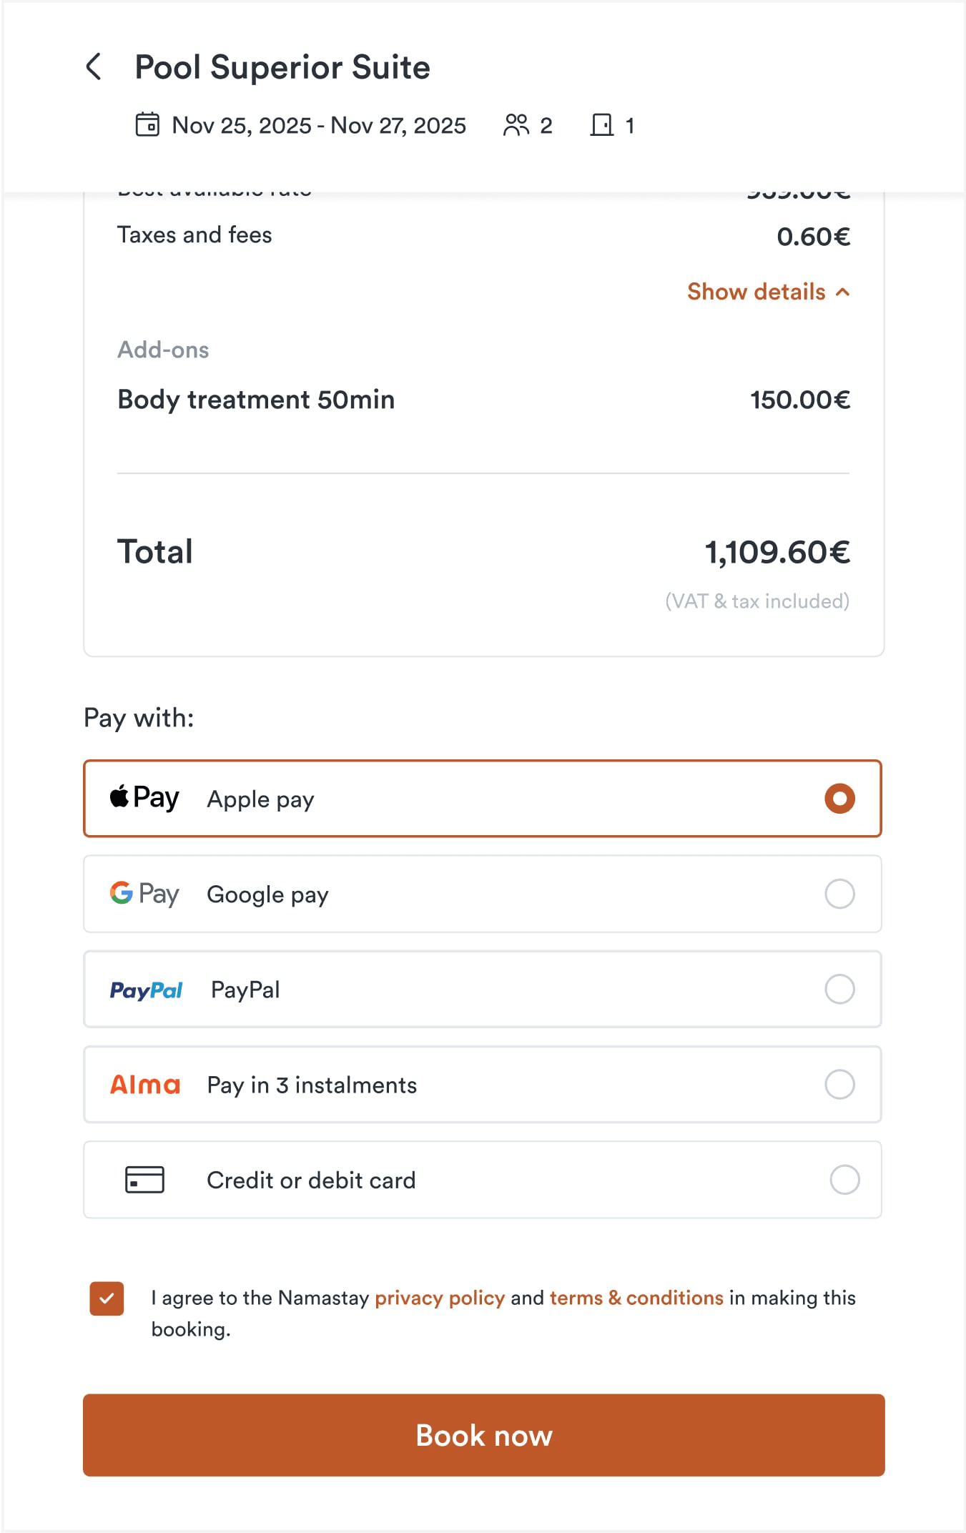Click the Alma logo
The width and height of the screenshot is (966, 1533).
coord(145,1085)
